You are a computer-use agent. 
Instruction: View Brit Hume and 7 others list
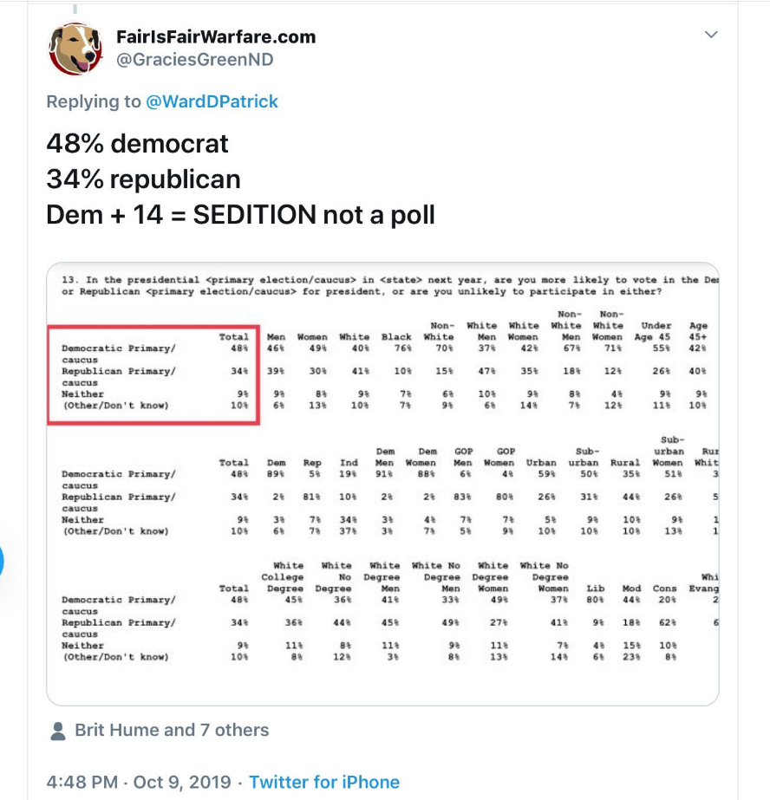click(172, 730)
